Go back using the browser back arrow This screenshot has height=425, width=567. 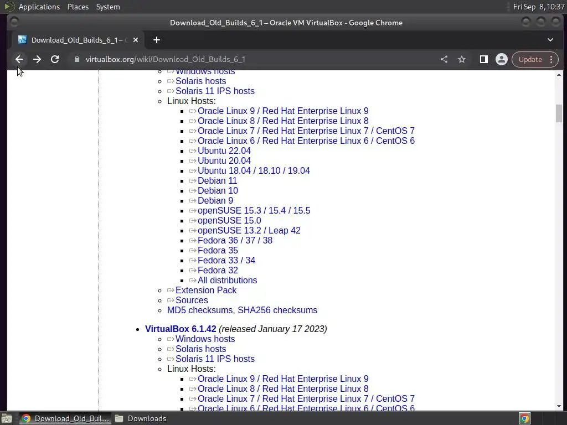pos(19,59)
